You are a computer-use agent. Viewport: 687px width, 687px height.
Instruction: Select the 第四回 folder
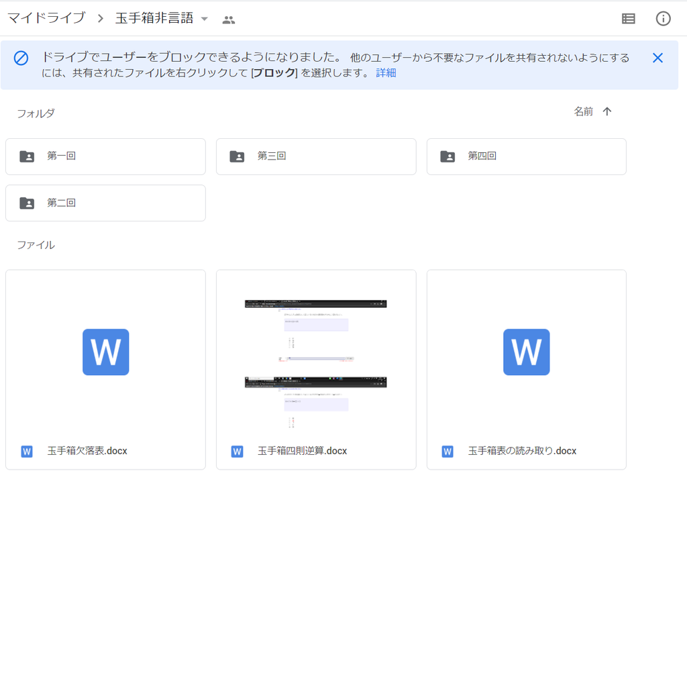526,156
